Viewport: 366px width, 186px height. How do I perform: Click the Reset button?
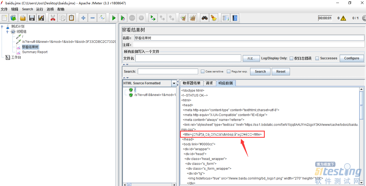[281, 72]
